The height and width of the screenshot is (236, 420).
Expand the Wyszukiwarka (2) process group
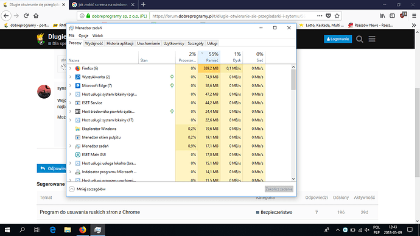pos(71,77)
